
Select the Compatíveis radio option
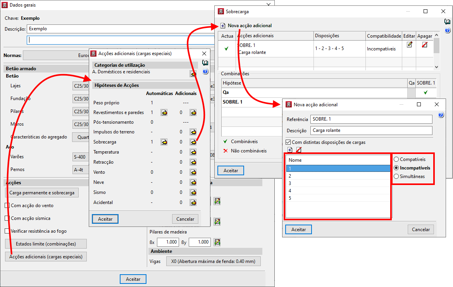[396, 159]
